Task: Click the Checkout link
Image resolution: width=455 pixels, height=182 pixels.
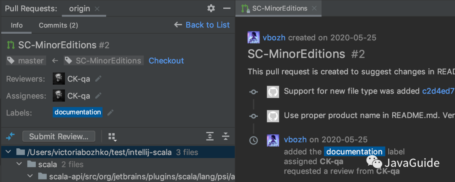Action: point(166,61)
